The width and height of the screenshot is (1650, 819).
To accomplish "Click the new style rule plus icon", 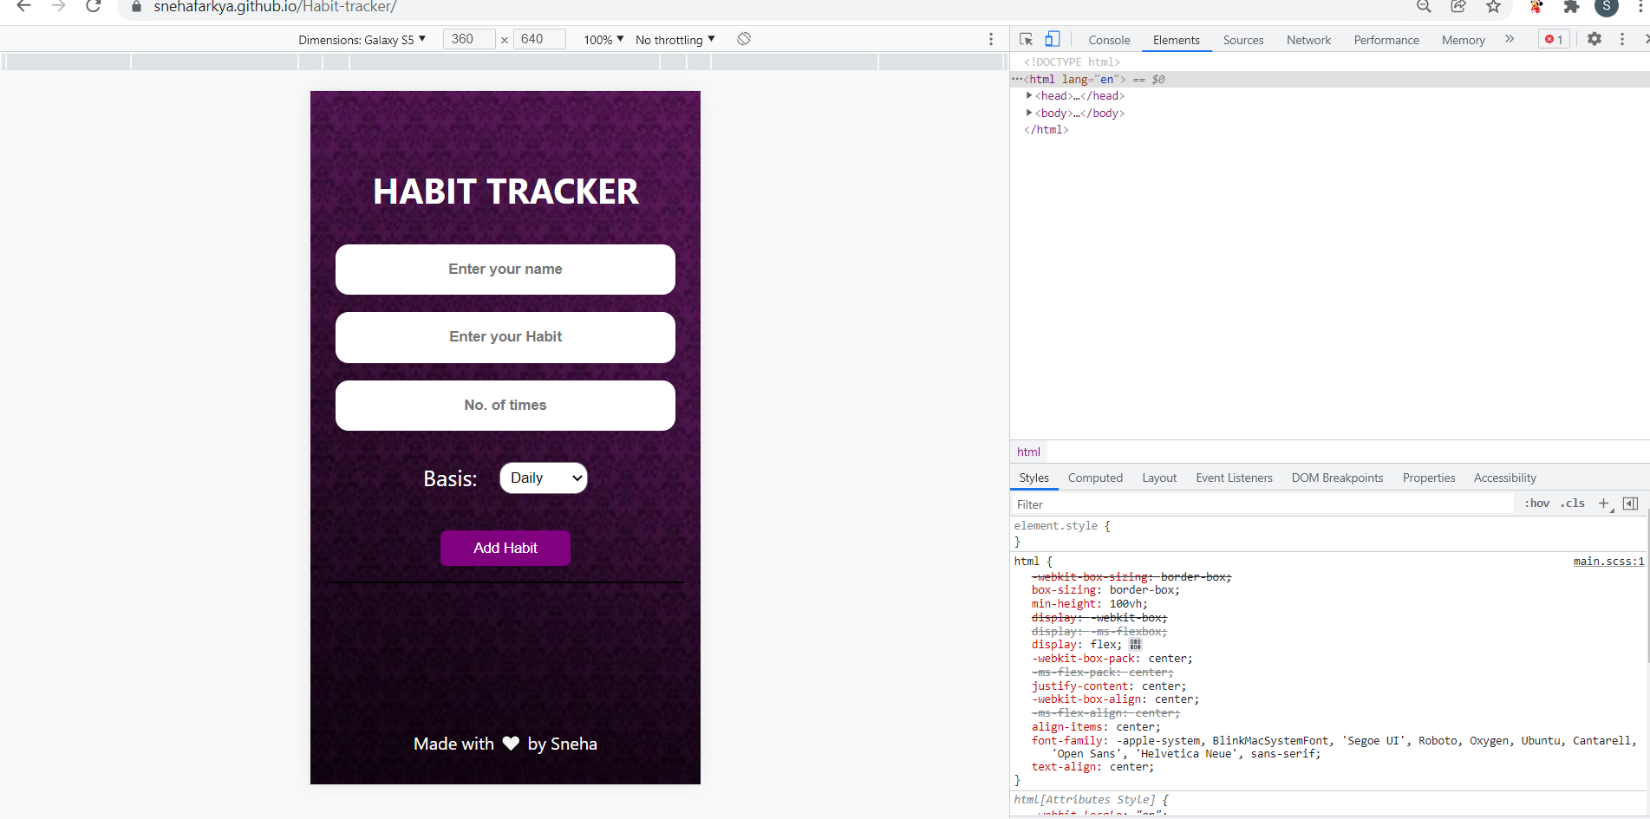I will point(1602,503).
